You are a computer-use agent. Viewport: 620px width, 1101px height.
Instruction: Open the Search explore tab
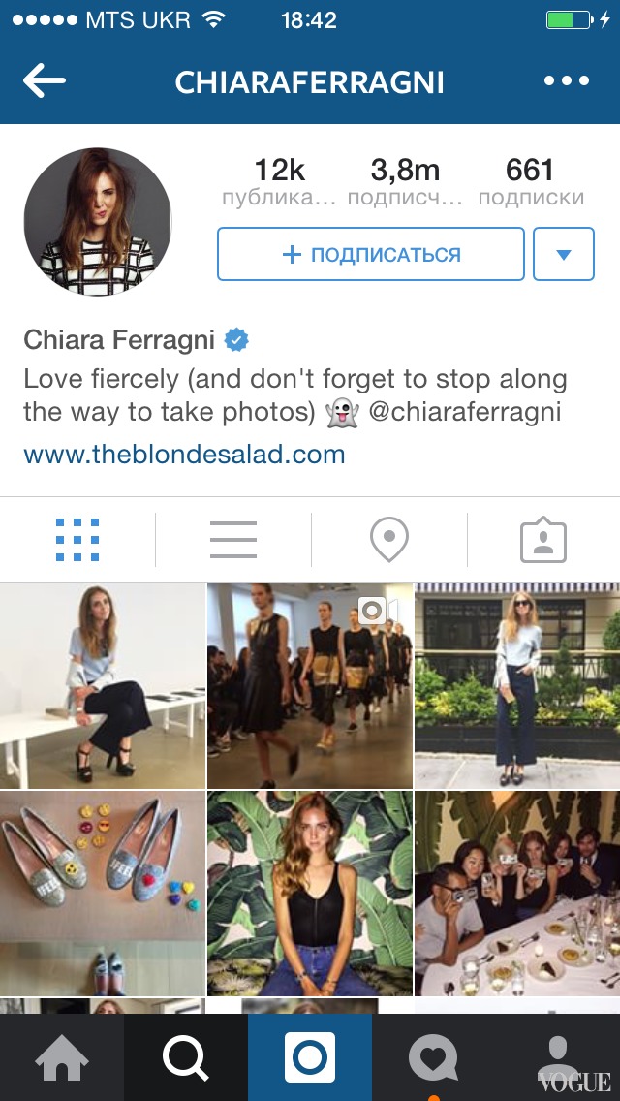click(186, 1057)
